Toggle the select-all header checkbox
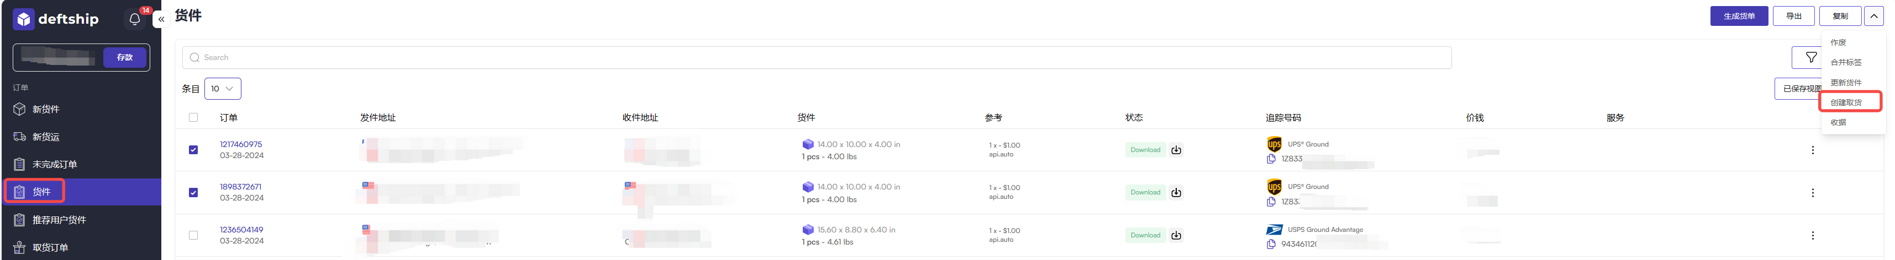The image size is (1895, 260). click(193, 117)
